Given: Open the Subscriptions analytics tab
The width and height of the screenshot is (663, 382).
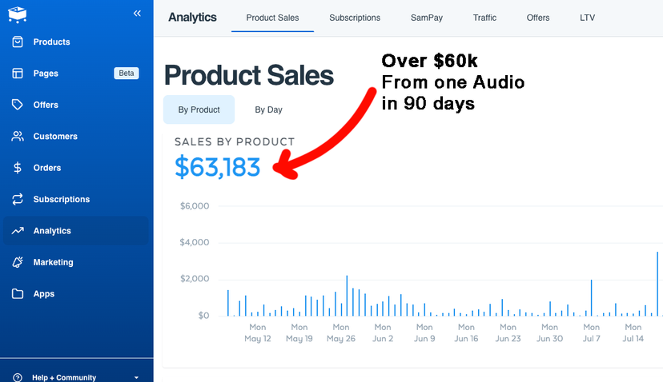Looking at the screenshot, I should tap(355, 18).
